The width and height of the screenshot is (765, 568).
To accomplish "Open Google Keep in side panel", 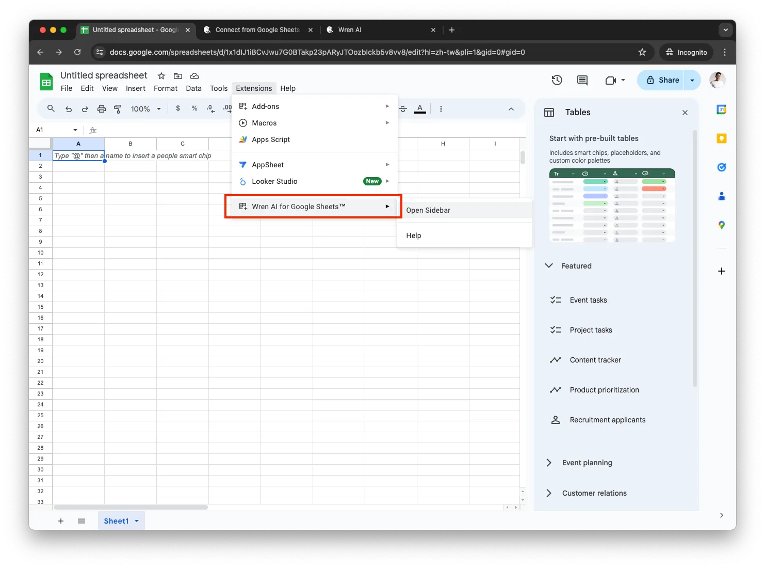I will (x=722, y=138).
